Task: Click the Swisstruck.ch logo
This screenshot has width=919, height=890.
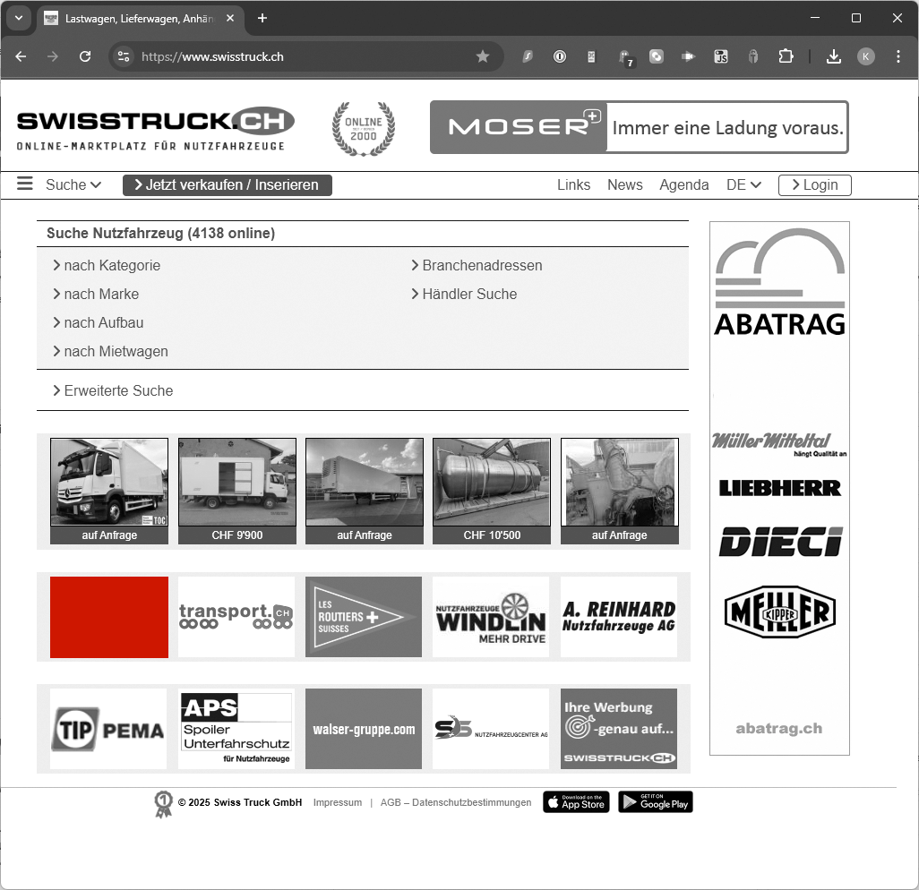Action: [x=155, y=129]
